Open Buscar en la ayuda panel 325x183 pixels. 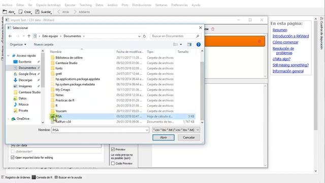point(68,177)
